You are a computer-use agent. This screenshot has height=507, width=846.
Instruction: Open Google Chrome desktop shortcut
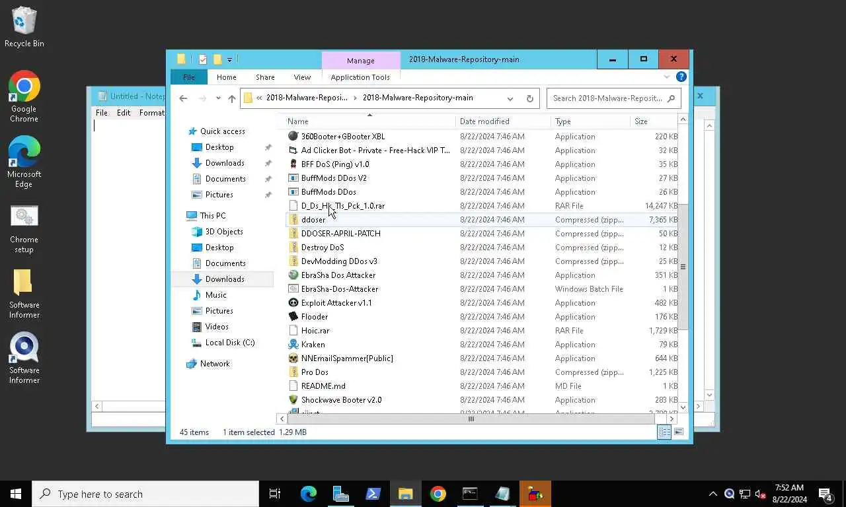24,96
